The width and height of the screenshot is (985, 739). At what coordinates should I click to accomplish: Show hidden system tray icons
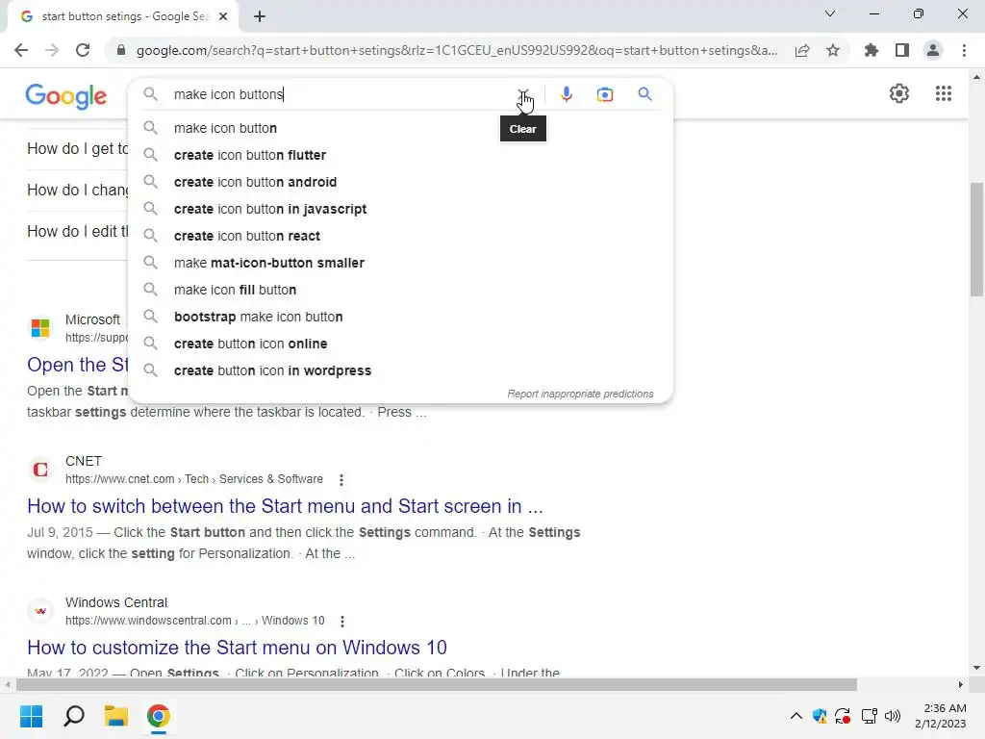[x=796, y=716]
